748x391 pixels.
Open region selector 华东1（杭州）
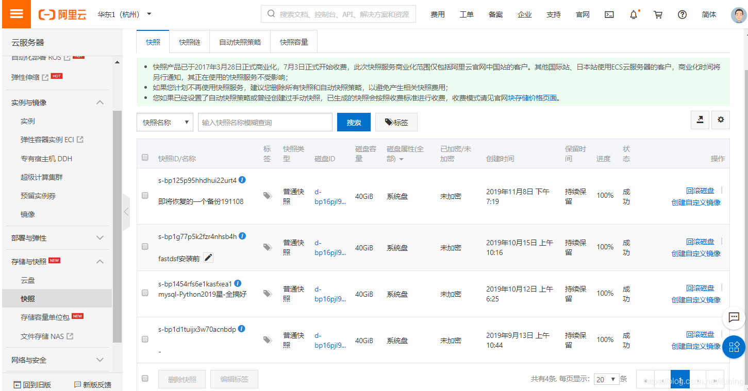pos(125,14)
